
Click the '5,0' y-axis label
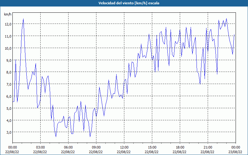(9, 108)
